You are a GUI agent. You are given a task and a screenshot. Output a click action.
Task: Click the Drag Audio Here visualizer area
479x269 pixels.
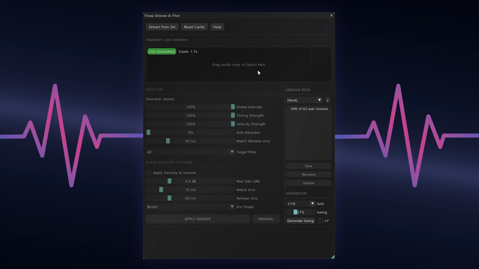coord(239,64)
